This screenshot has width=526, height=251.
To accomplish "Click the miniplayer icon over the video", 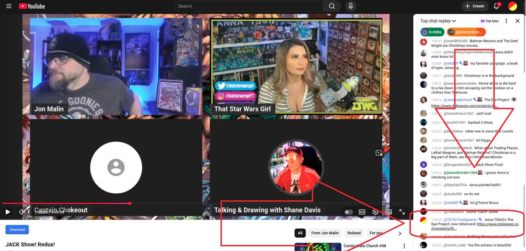I will pos(378,153).
